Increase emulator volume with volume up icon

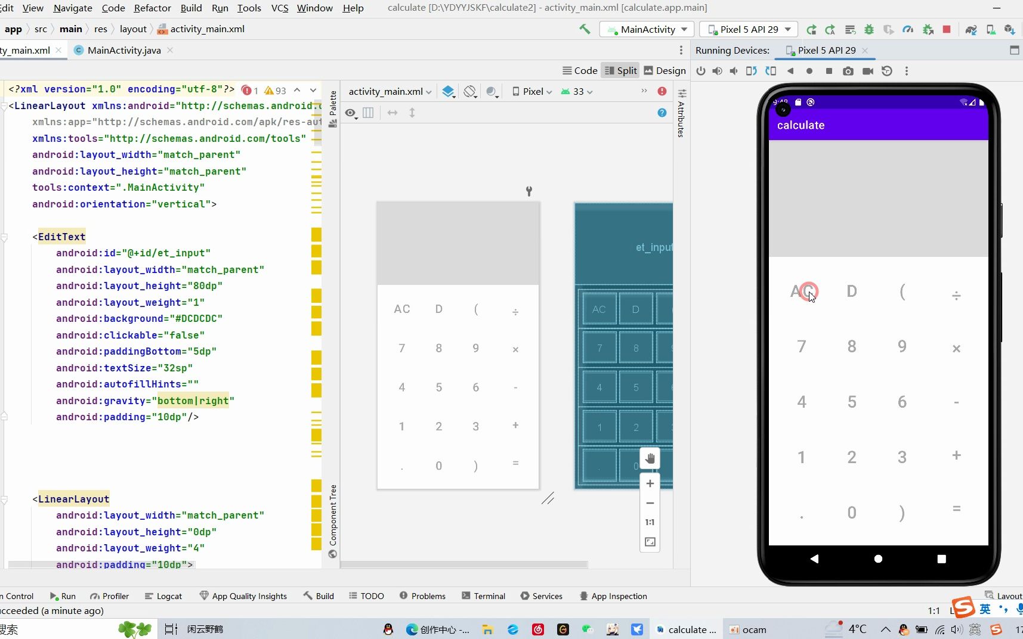point(717,71)
